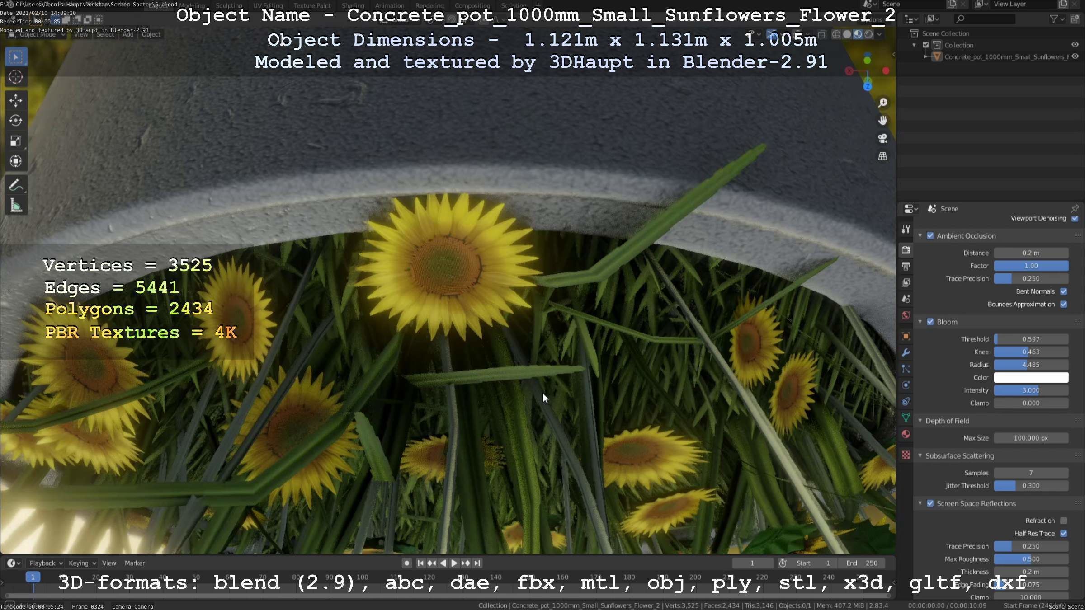Open the Output properties tab
The image size is (1085, 610).
coord(906,266)
